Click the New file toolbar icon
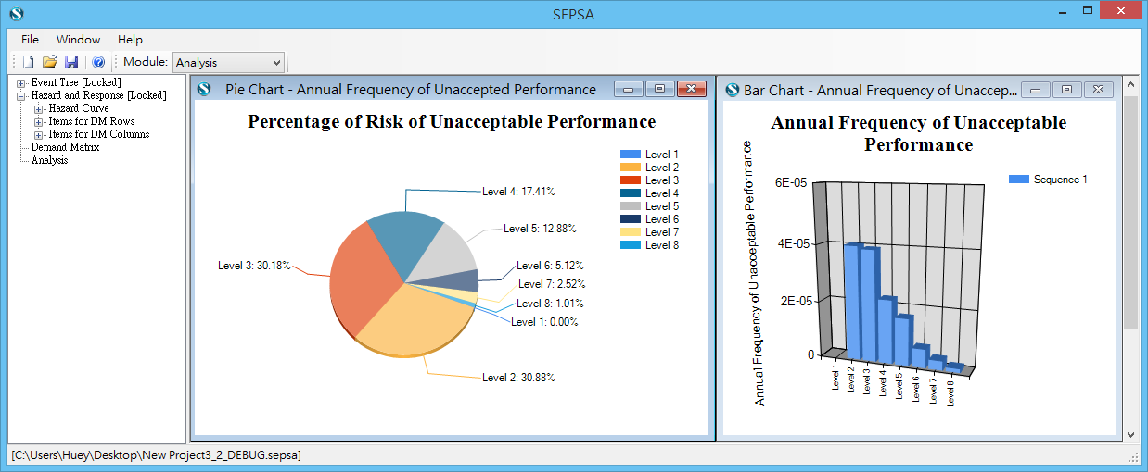1148x472 pixels. click(x=28, y=62)
